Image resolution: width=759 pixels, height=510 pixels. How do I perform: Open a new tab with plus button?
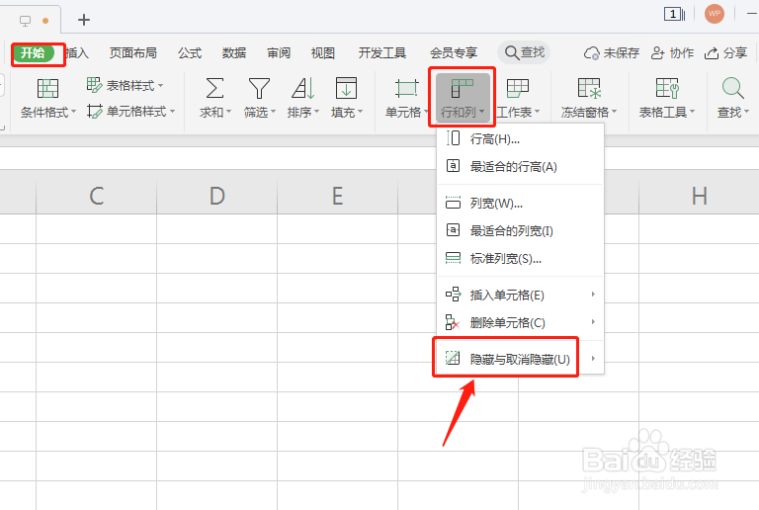(84, 20)
